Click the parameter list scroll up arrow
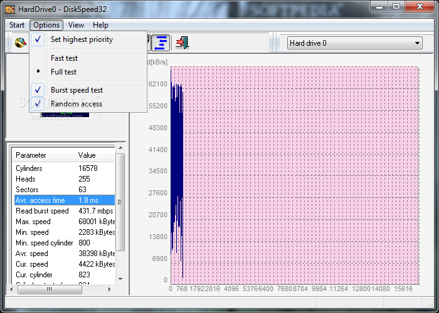The image size is (439, 313). pos(120,148)
